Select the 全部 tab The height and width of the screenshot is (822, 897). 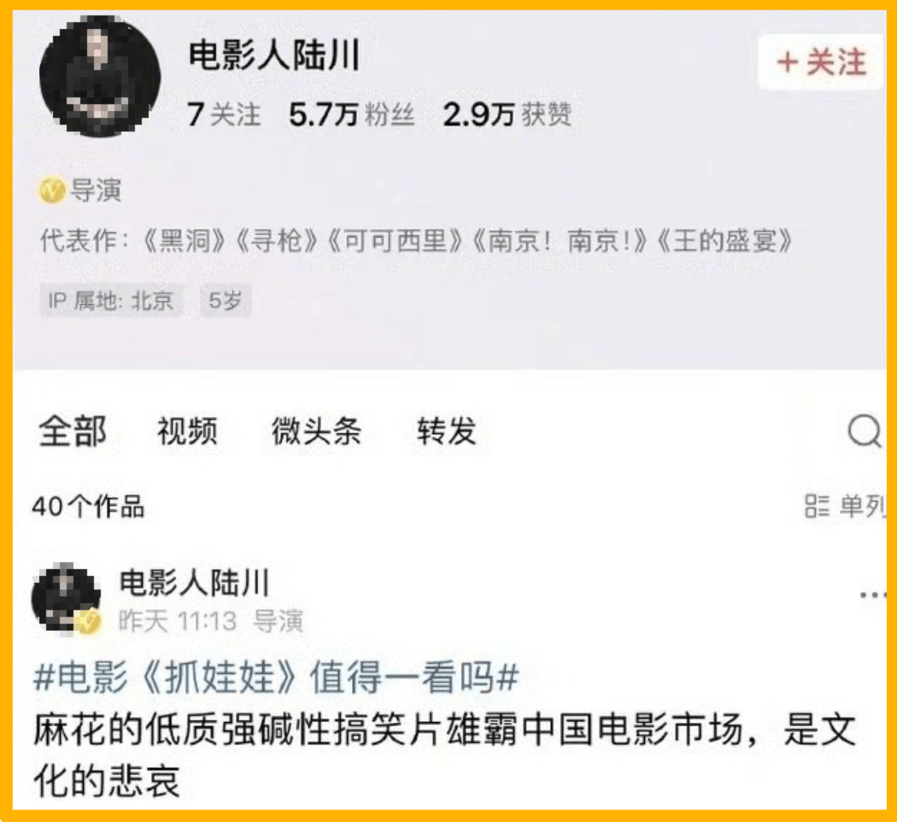pos(73,432)
